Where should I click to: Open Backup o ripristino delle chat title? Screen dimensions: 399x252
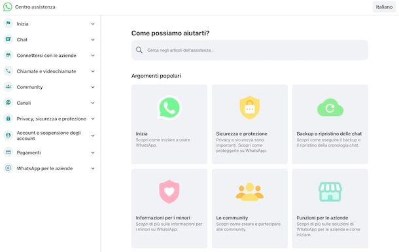click(329, 134)
